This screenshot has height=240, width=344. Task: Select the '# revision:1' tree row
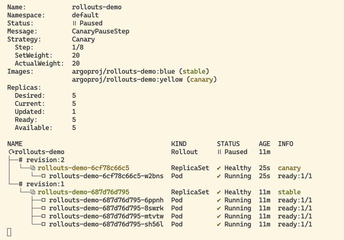41,184
